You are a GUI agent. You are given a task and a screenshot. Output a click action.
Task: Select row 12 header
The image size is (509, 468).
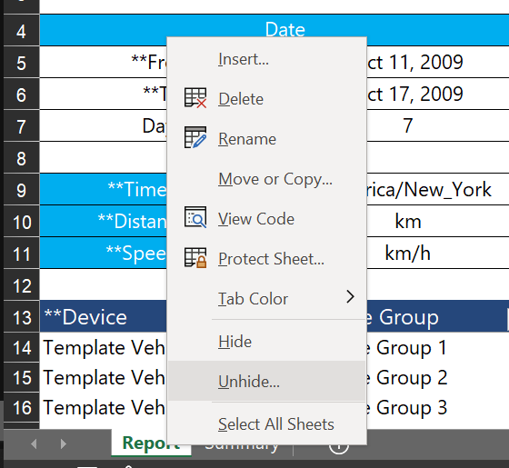point(22,285)
